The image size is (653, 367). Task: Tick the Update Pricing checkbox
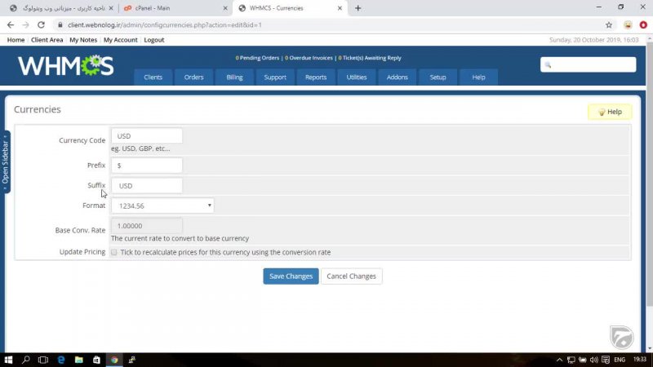click(x=113, y=252)
